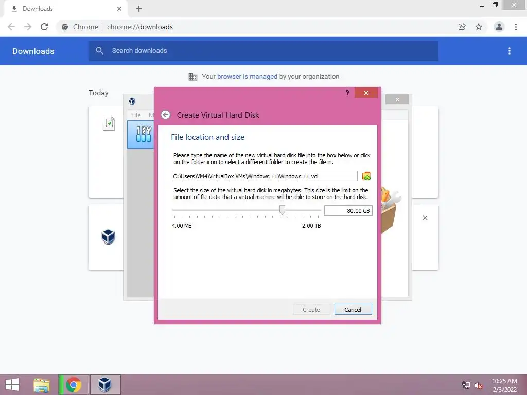Close the Create Virtual Hard Disk dialog
527x395 pixels.
coord(366,93)
